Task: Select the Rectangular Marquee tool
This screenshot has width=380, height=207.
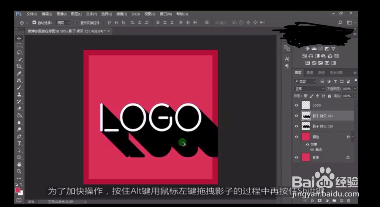Action: coord(19,45)
